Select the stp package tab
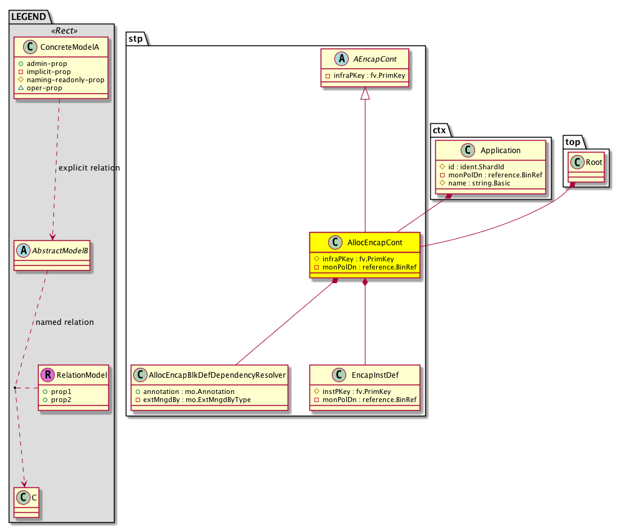 click(136, 38)
